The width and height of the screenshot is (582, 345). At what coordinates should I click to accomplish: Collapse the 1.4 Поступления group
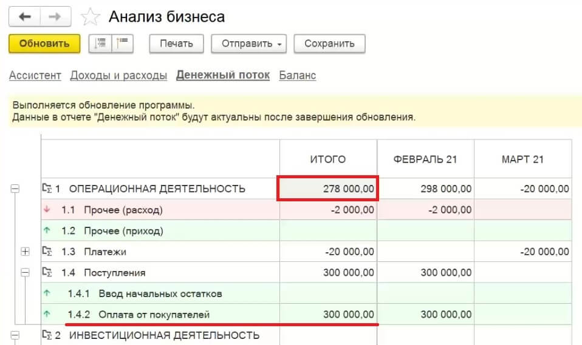[26, 273]
